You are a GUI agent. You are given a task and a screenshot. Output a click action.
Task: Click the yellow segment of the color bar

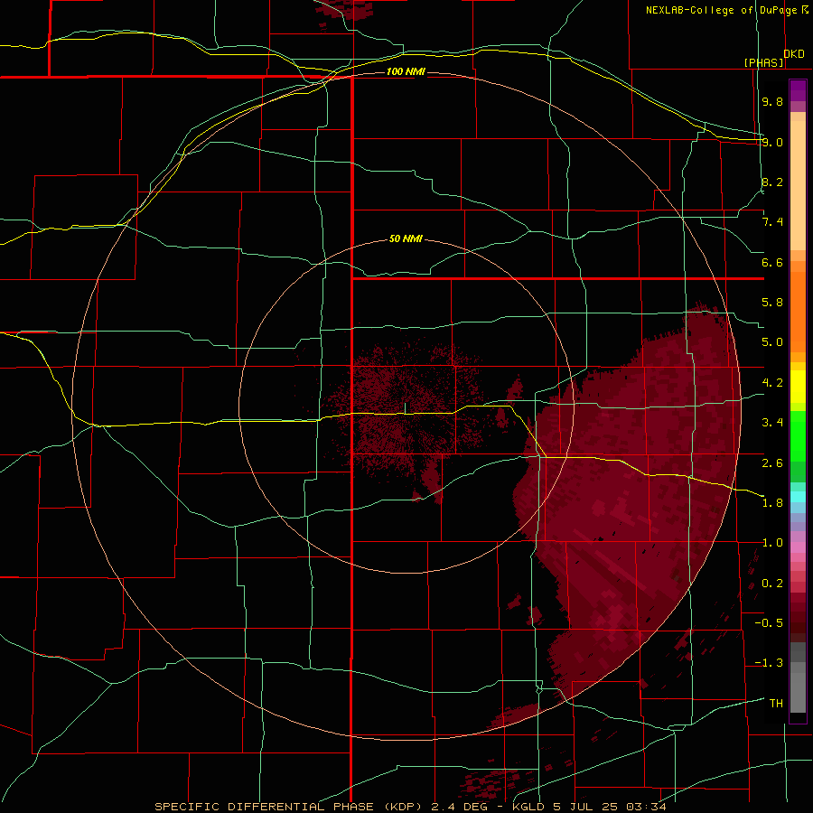pyautogui.click(x=798, y=387)
